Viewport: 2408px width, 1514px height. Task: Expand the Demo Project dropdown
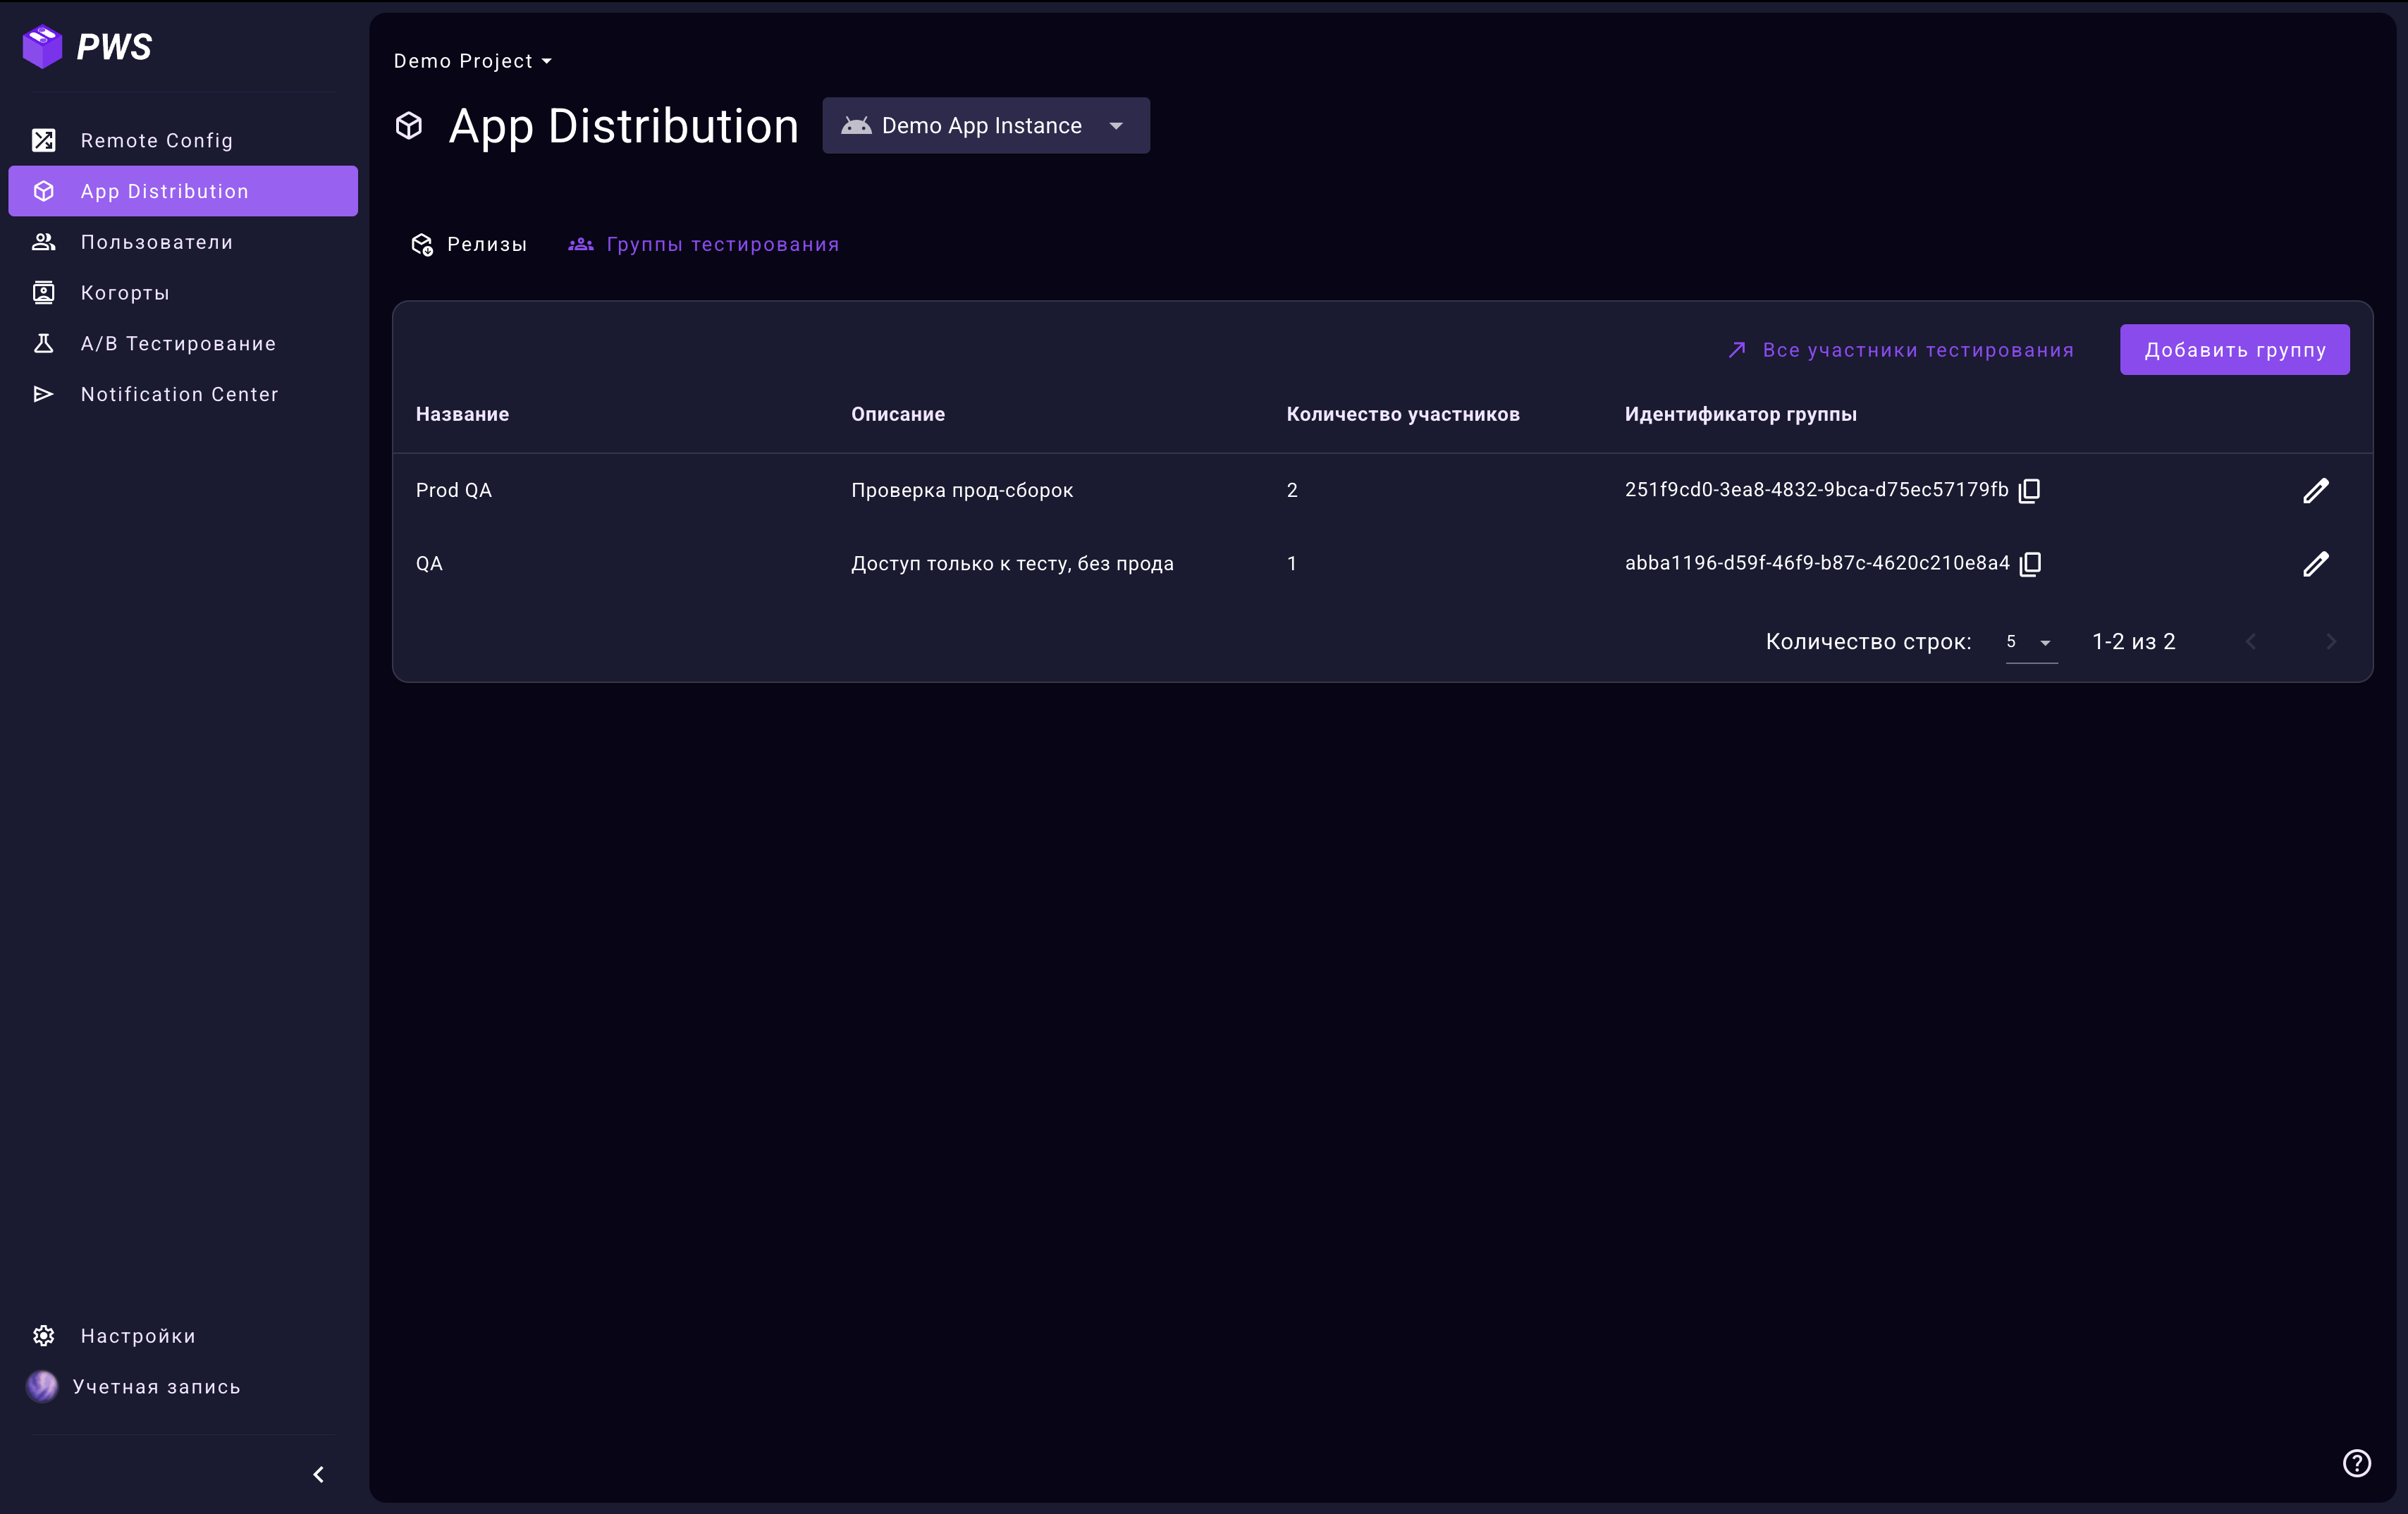pos(472,61)
